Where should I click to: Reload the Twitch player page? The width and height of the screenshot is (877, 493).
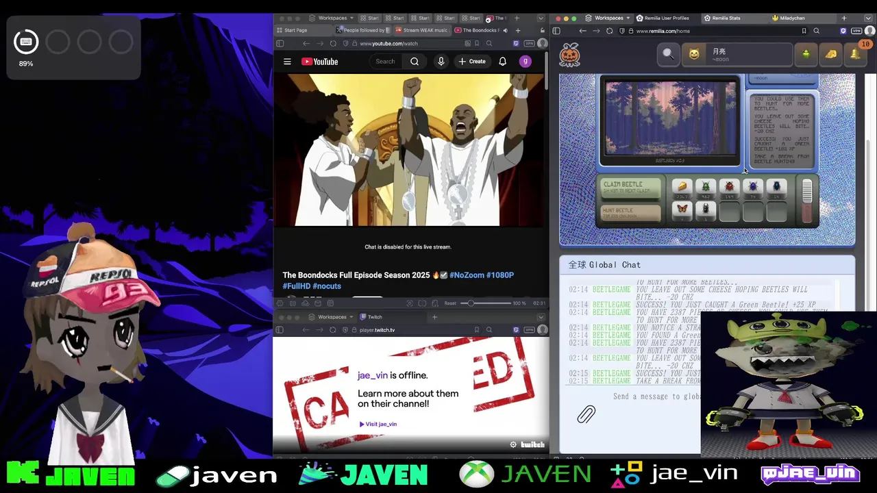(333, 330)
